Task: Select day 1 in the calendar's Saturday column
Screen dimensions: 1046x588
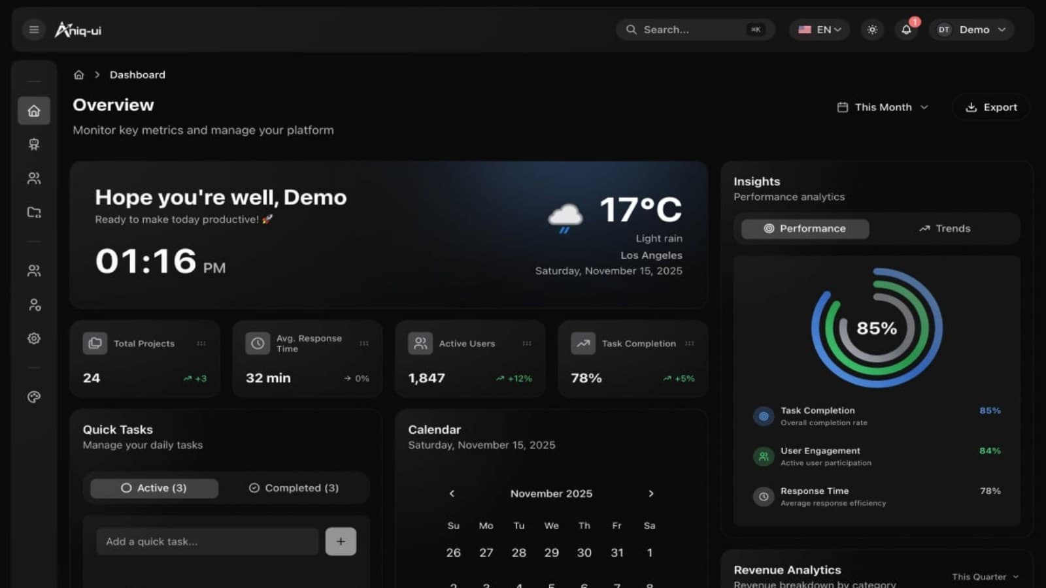Action: pyautogui.click(x=649, y=553)
